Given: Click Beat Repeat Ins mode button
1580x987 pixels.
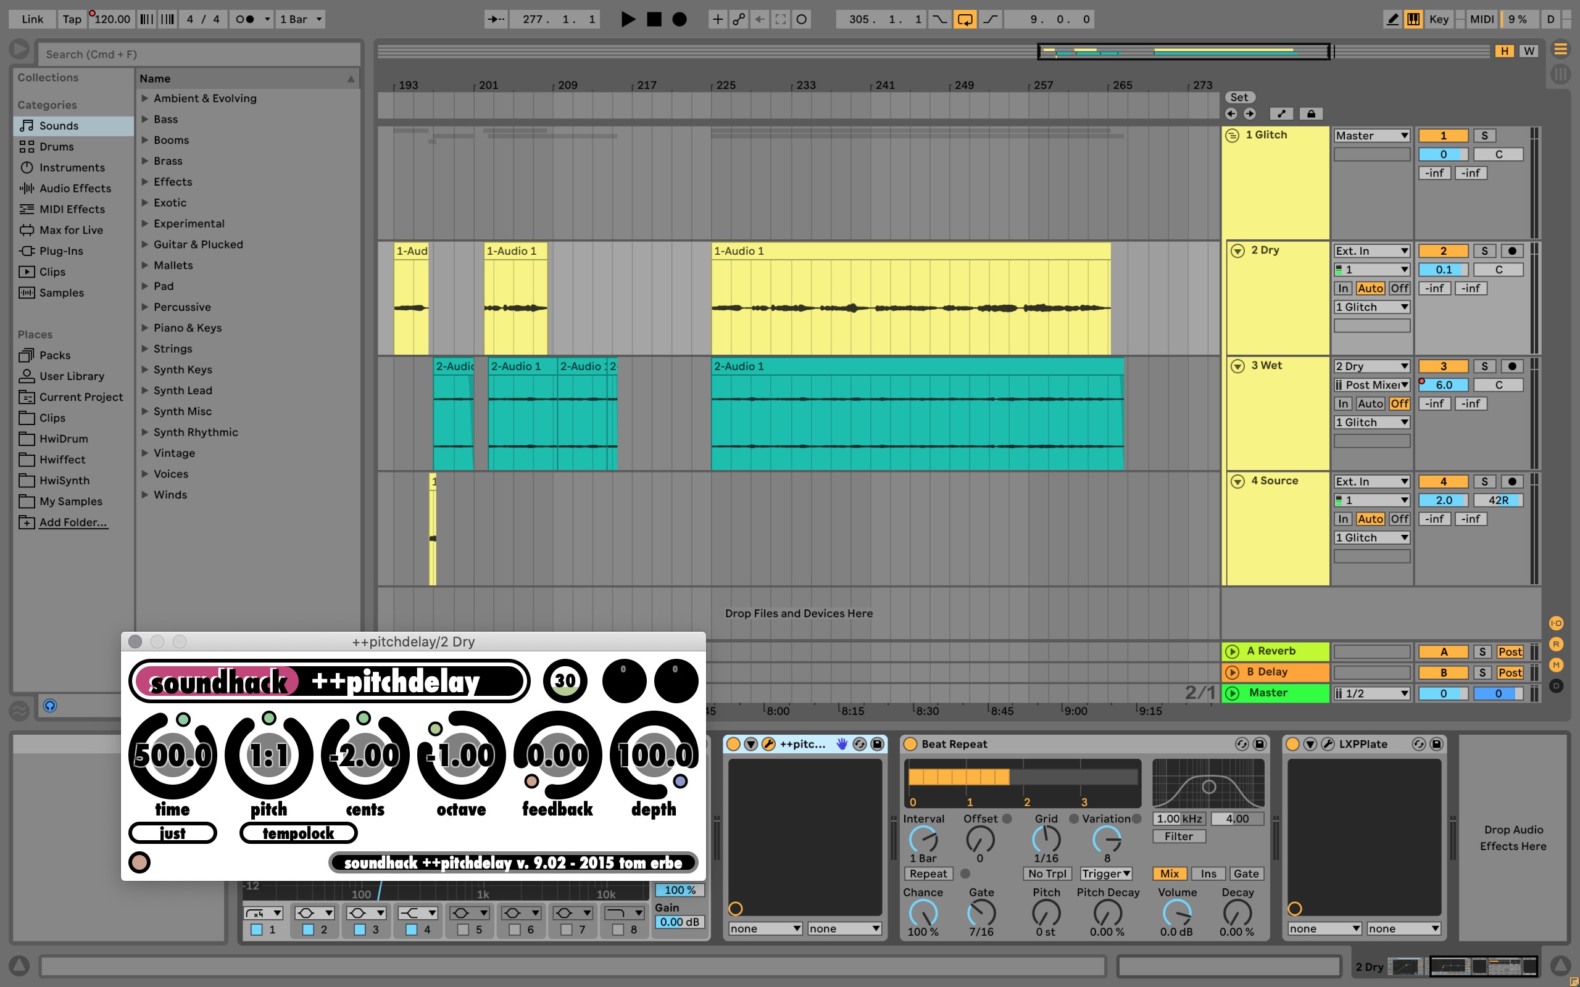Looking at the screenshot, I should pos(1208,874).
